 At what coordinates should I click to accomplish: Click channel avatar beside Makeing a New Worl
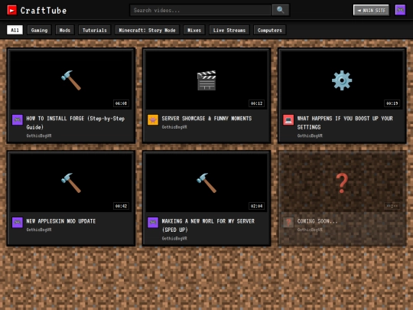[x=153, y=222]
